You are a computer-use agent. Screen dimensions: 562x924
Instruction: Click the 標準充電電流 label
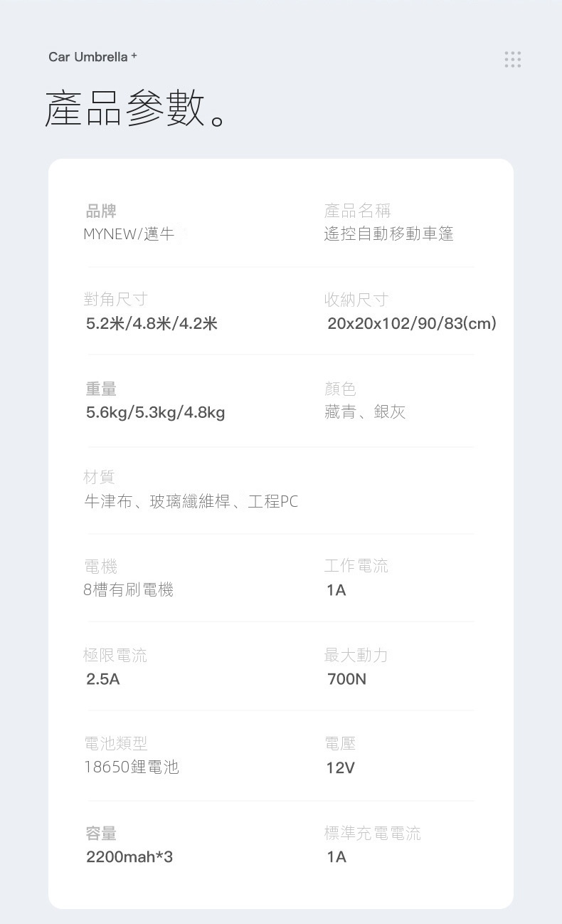[x=372, y=834]
